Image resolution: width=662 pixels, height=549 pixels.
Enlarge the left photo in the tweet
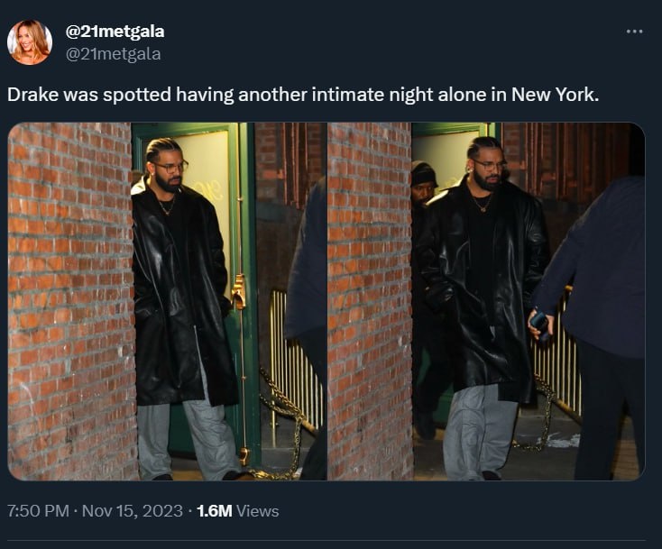pos(167,301)
